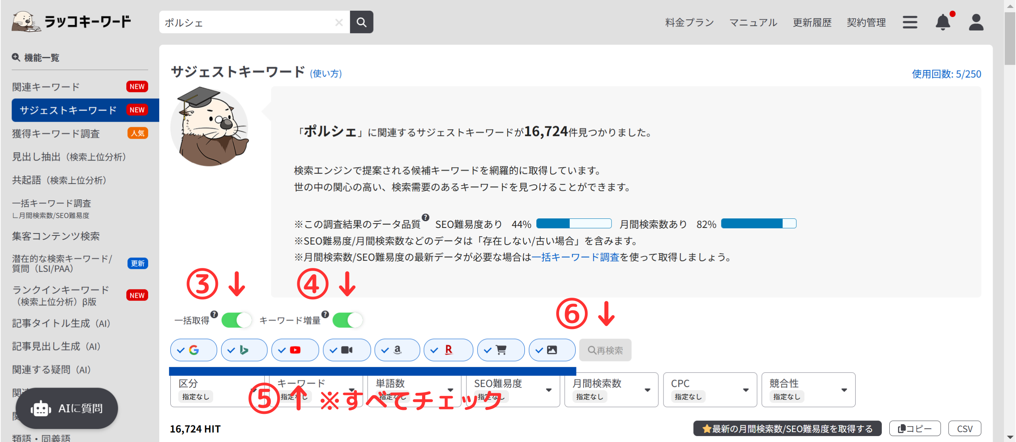Click the help icon beside キーワード増量
Image resolution: width=1016 pixels, height=442 pixels.
[325, 314]
